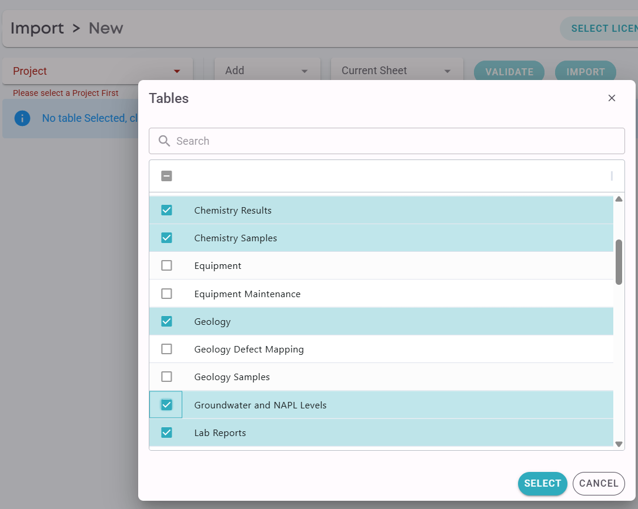The height and width of the screenshot is (509, 638).
Task: Click the search magnifier icon
Action: click(165, 141)
